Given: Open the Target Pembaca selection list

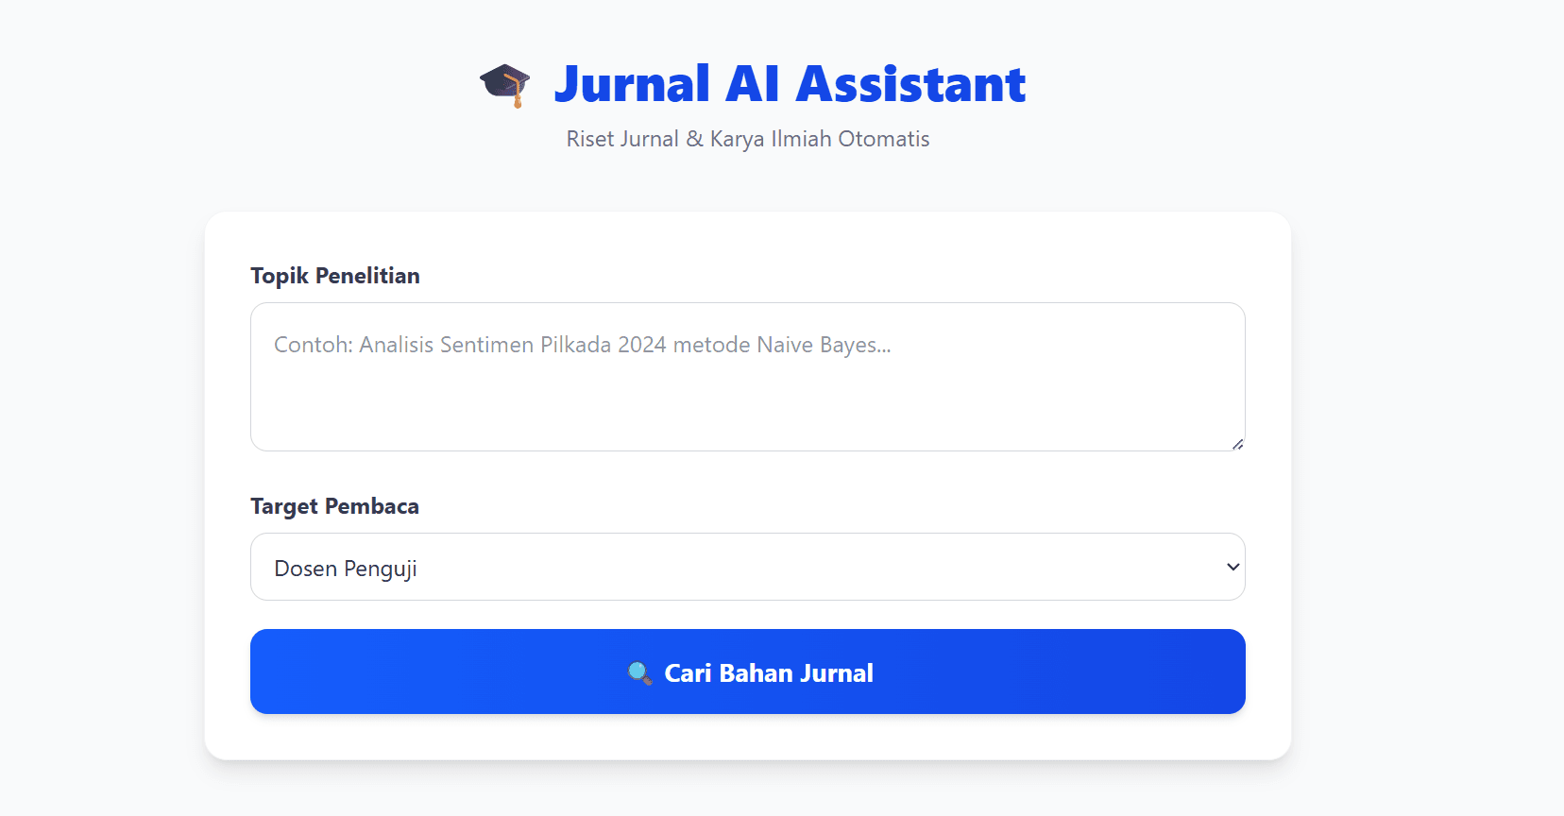Looking at the screenshot, I should click(x=748, y=567).
